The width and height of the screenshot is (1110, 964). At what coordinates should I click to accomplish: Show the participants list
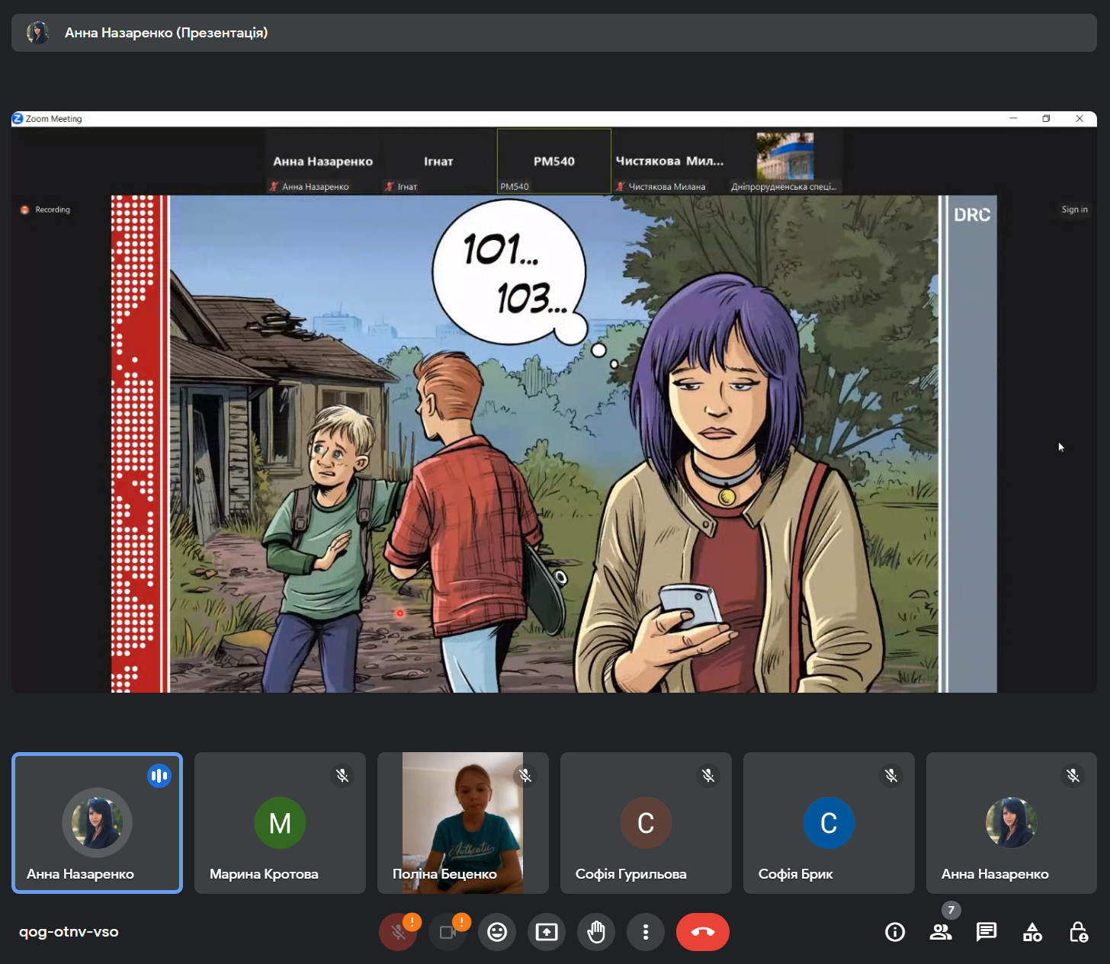(x=941, y=932)
